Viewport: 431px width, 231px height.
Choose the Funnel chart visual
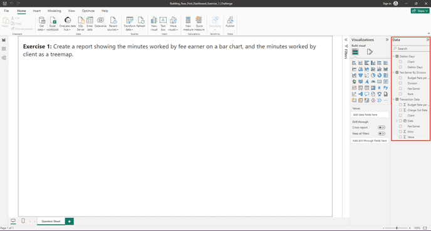360,76
